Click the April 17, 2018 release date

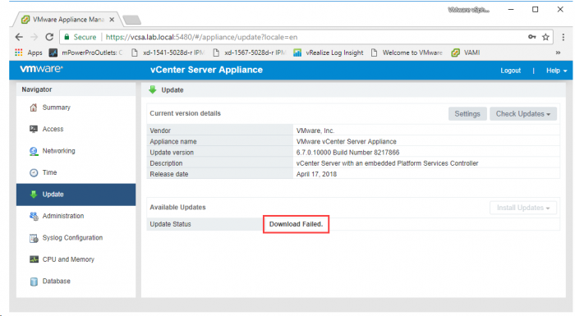(x=316, y=174)
